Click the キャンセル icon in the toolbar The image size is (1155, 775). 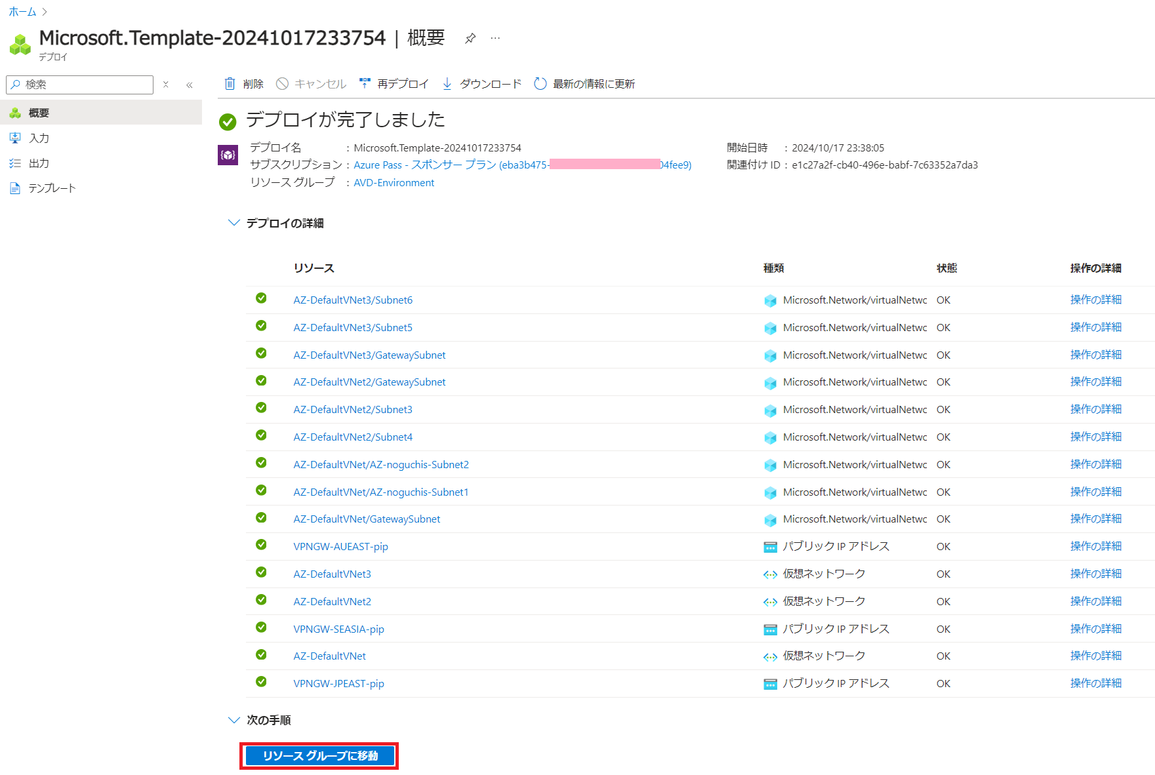pos(282,84)
